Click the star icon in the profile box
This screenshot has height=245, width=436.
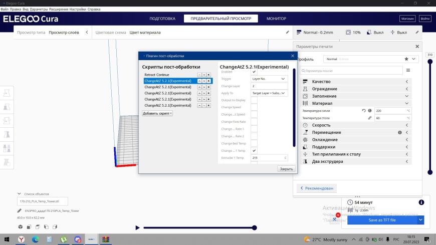pos(406,59)
